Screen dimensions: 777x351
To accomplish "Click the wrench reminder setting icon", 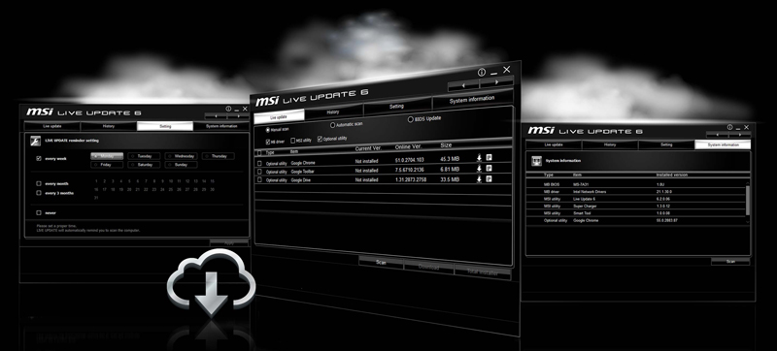I will [36, 141].
